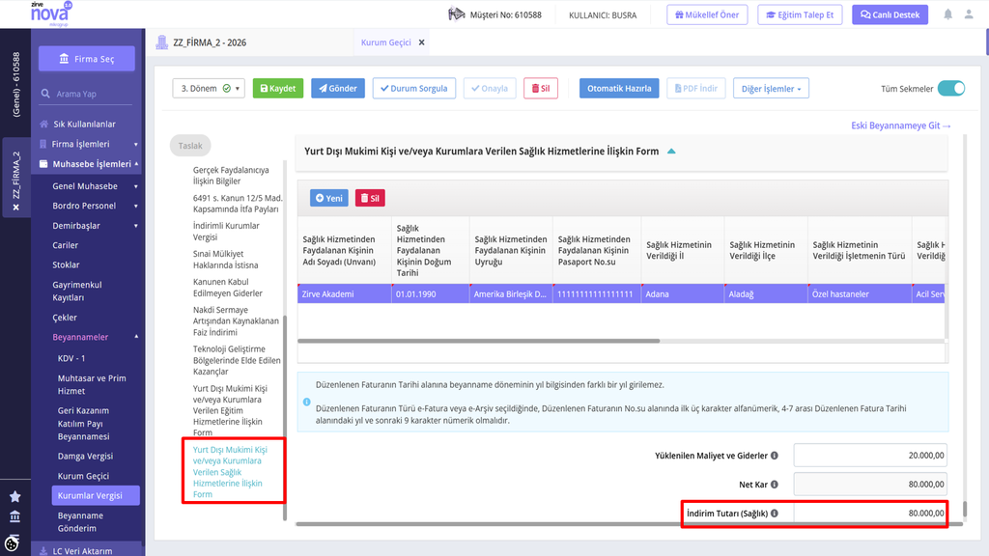
Task: Click Yüklenilen Maliyet ve Giderler input field
Action: [x=870, y=456]
